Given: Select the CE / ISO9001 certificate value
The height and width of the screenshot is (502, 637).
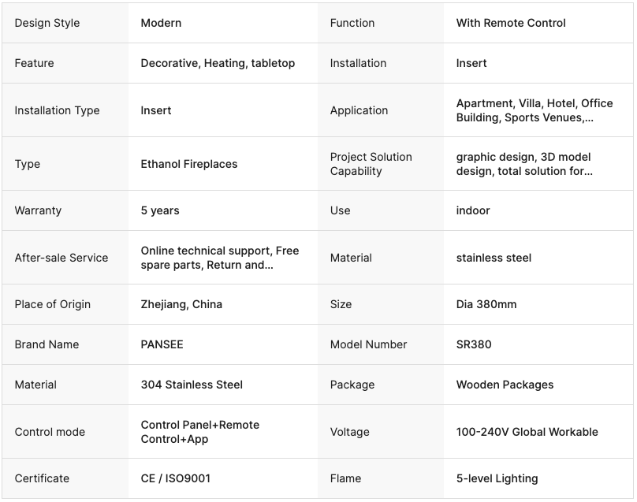Looking at the screenshot, I should click(x=176, y=478).
